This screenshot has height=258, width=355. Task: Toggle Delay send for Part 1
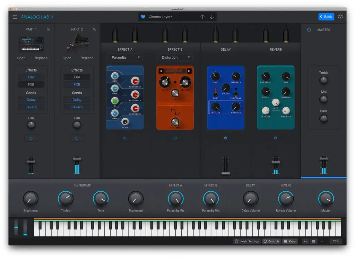point(31,100)
